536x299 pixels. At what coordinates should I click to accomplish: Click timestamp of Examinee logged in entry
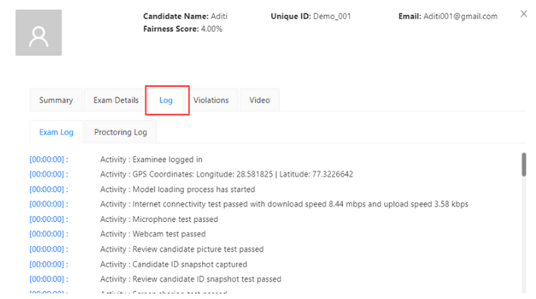pos(49,159)
